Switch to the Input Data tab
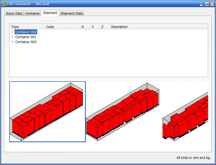216x165 pixels. point(14,13)
